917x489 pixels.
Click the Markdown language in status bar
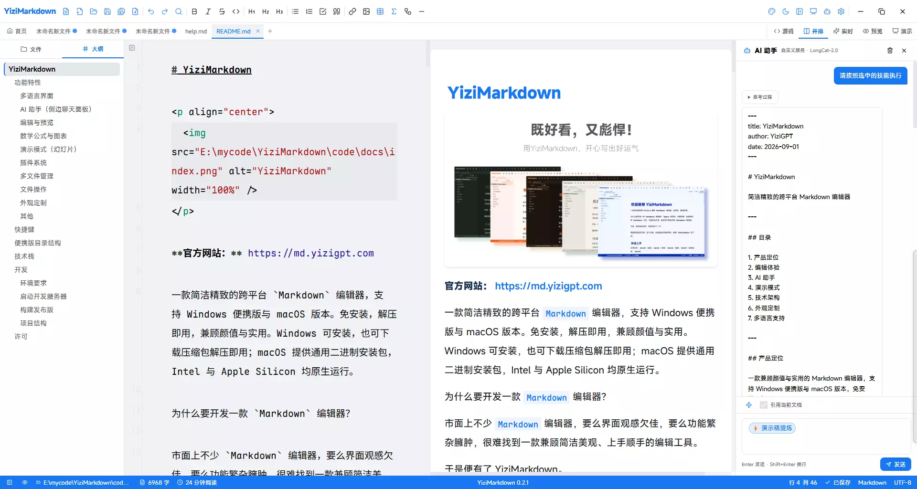[x=872, y=482]
